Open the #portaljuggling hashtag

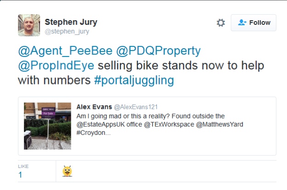134,80
